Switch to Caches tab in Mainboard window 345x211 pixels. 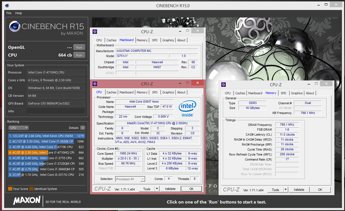[x=111, y=40]
